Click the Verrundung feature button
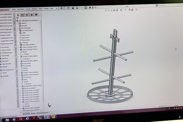 [x=5, y=47]
